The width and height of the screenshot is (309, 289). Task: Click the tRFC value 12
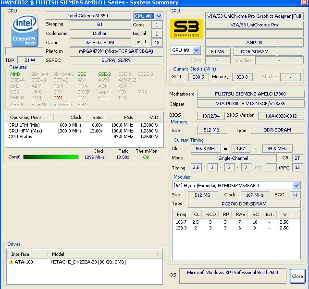297,168
